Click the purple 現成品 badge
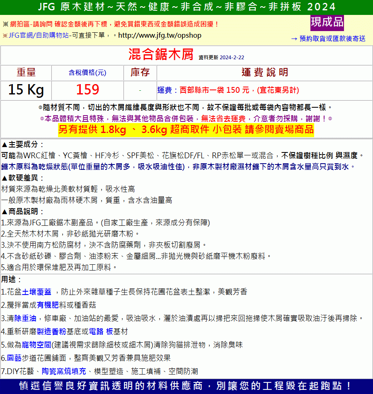 (x=327, y=22)
